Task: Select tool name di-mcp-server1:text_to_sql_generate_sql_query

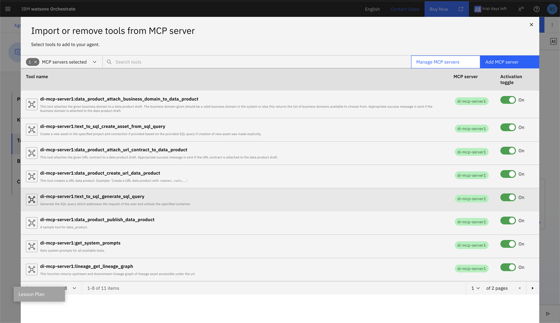Action: click(x=92, y=196)
